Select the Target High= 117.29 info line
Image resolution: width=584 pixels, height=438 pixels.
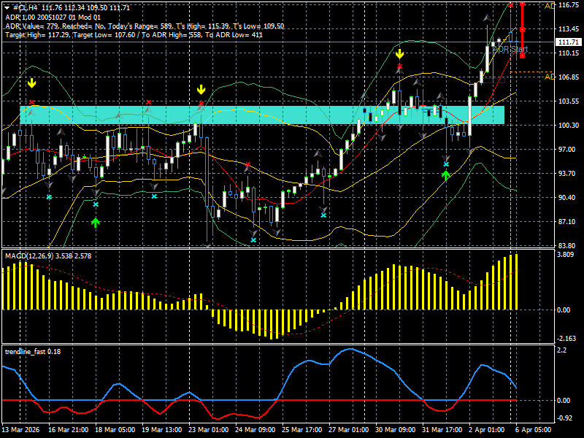(134, 35)
